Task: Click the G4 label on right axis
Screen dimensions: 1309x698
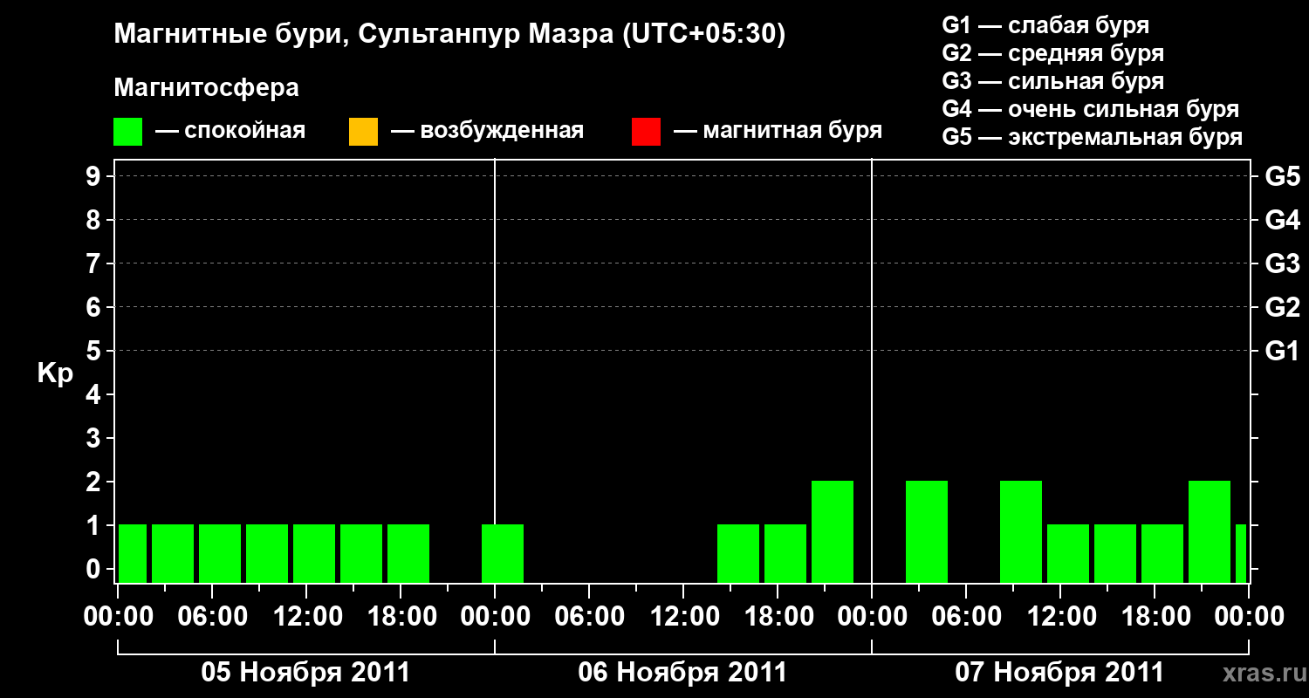Action: [1282, 220]
